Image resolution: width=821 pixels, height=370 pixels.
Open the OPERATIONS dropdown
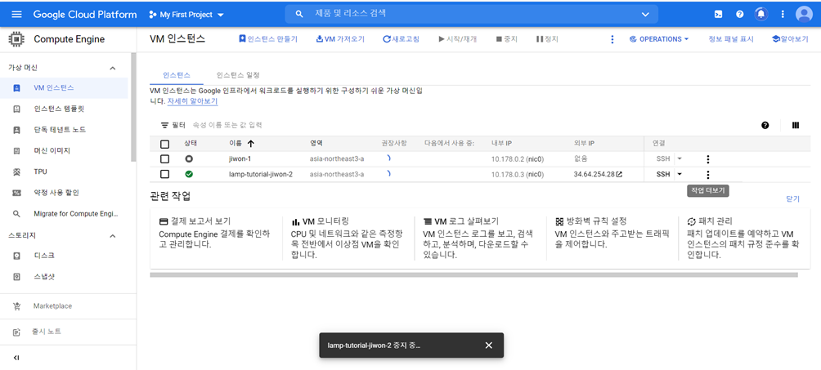[x=659, y=39]
